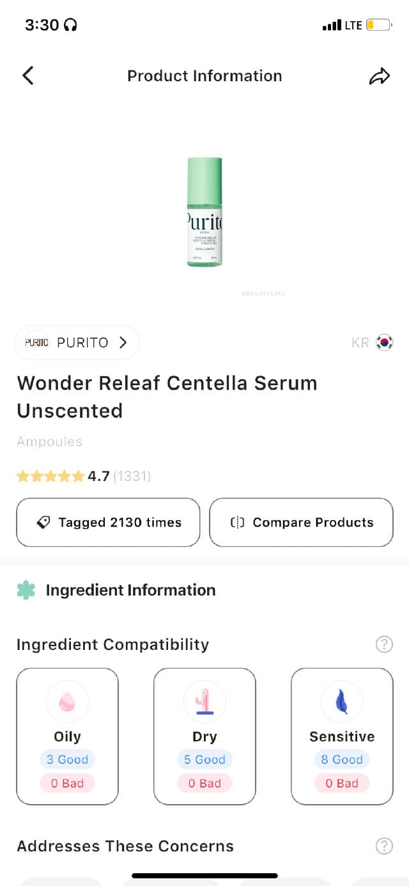The image size is (409, 886).
Task: Tap the Tagged 2130 times button
Action: [107, 522]
